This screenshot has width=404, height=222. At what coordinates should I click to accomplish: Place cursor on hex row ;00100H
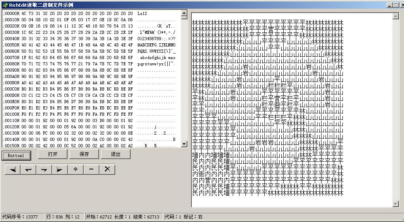coord(68,114)
